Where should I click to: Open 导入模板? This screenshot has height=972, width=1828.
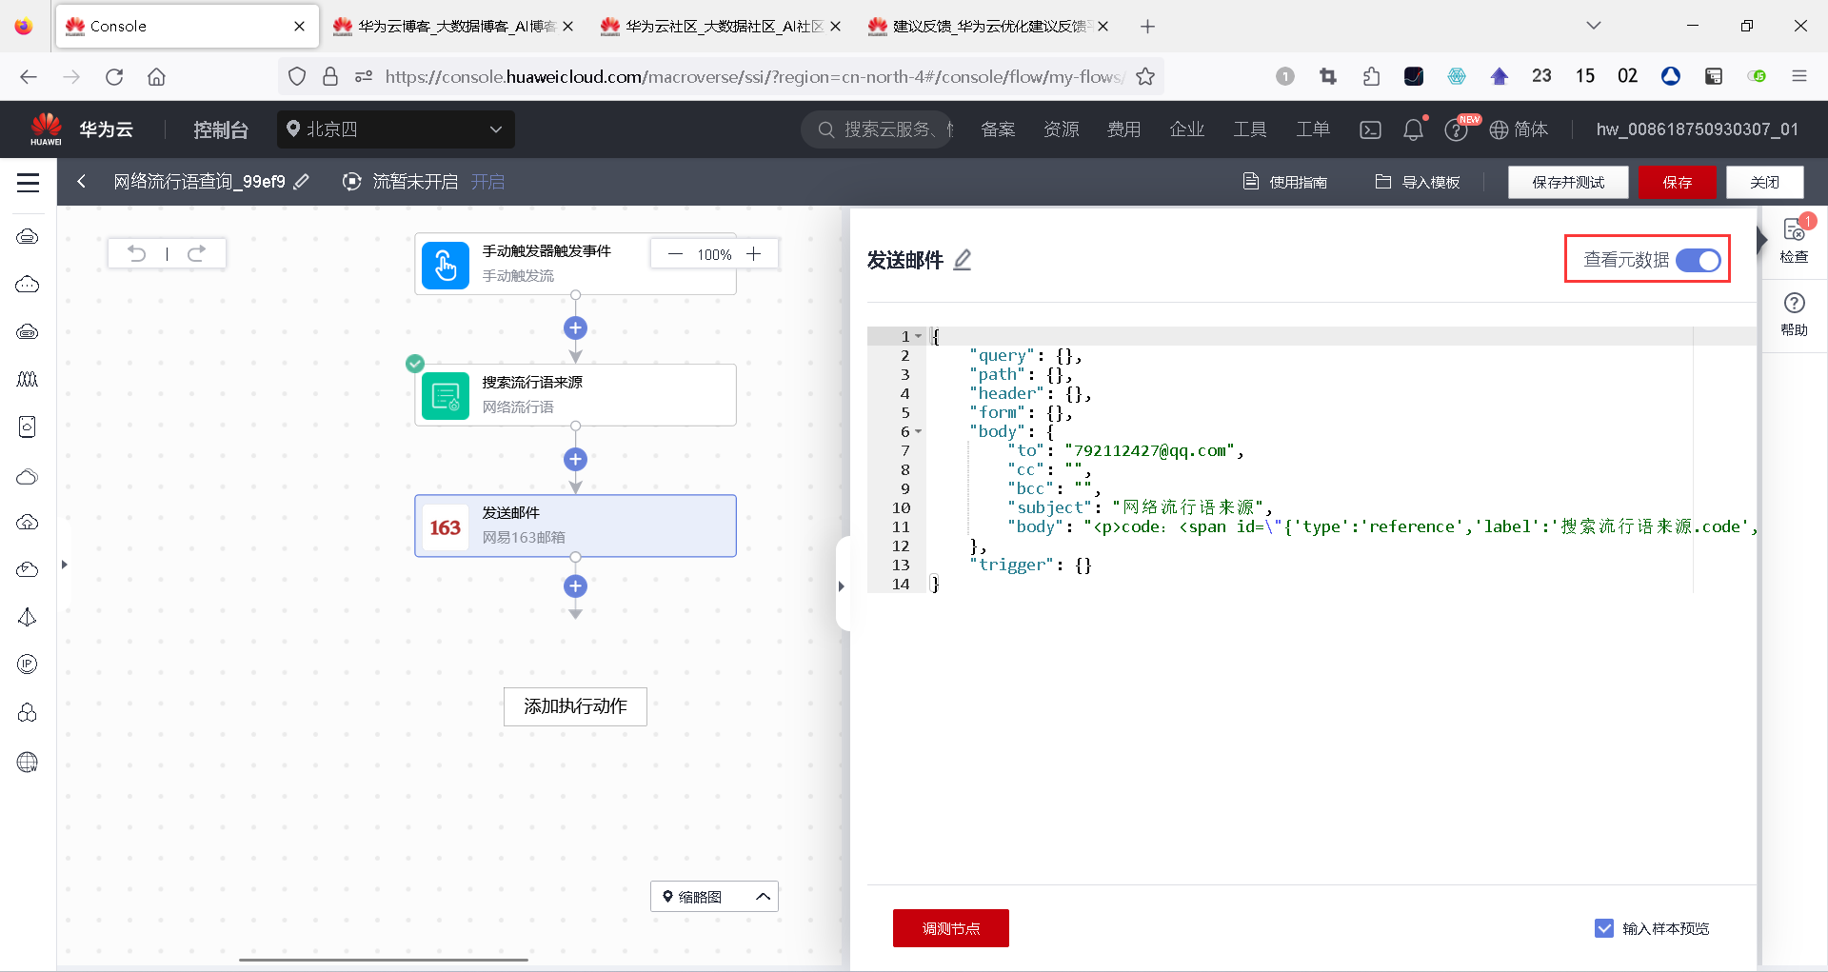[x=1418, y=182]
